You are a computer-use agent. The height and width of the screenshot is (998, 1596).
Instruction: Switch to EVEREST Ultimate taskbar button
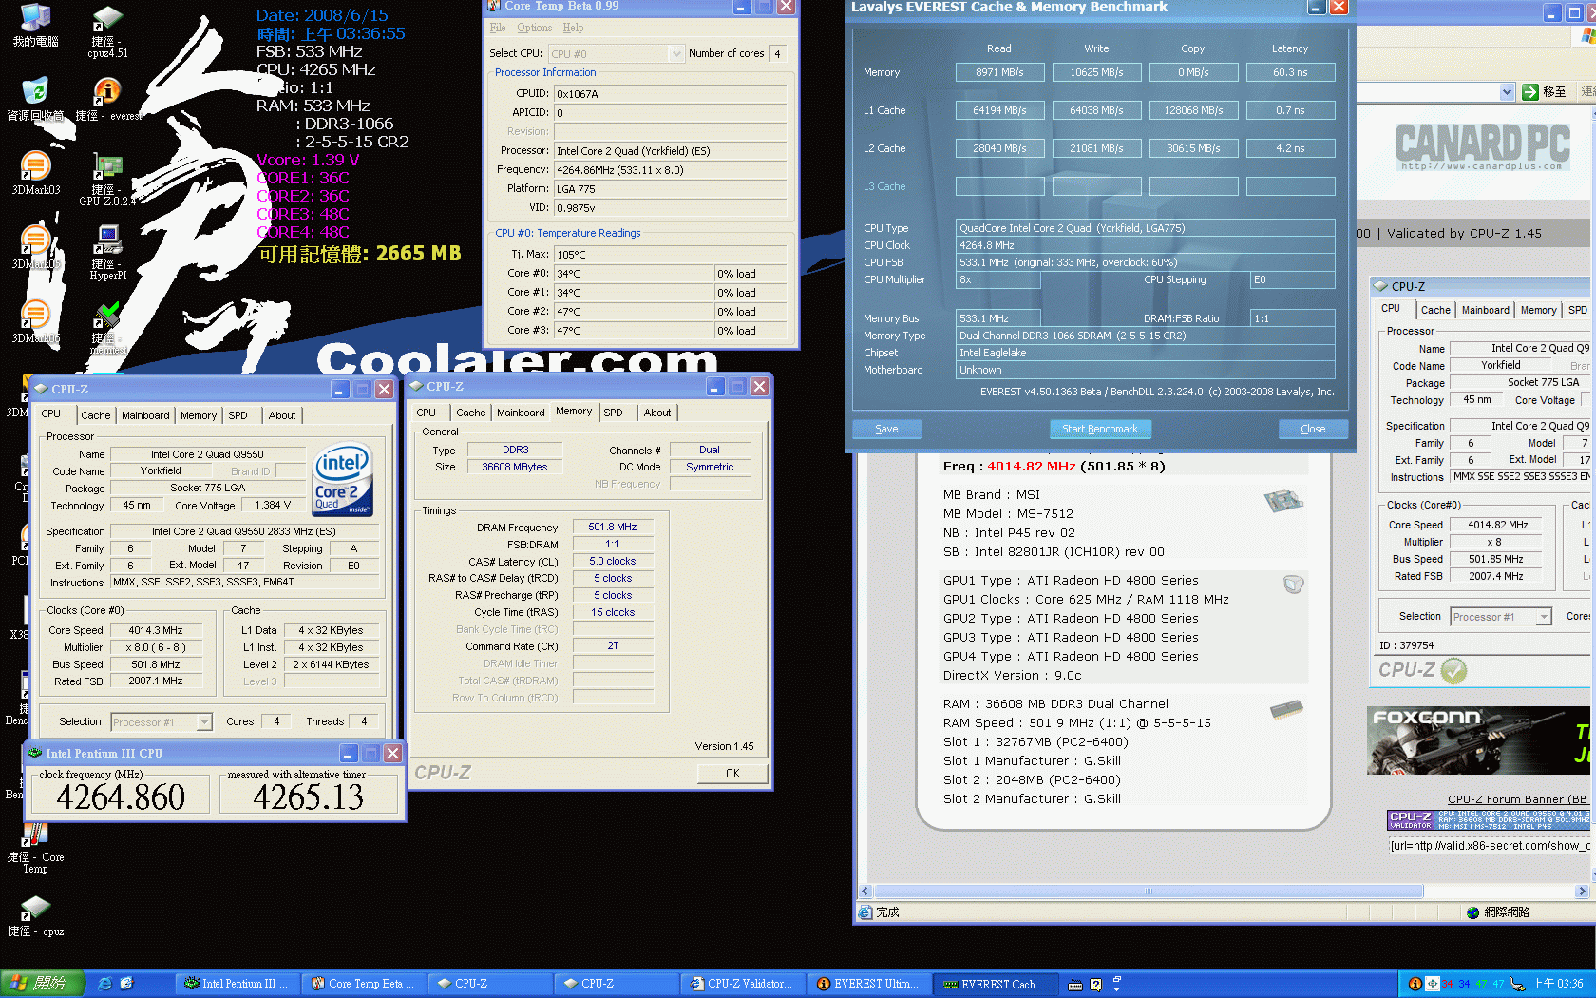(870, 984)
